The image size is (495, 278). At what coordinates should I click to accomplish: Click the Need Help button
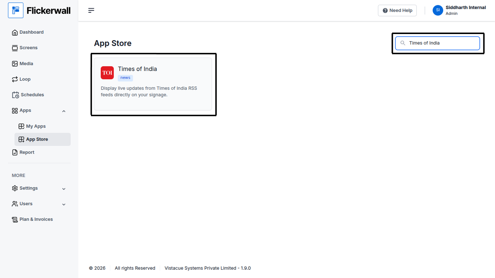click(397, 10)
